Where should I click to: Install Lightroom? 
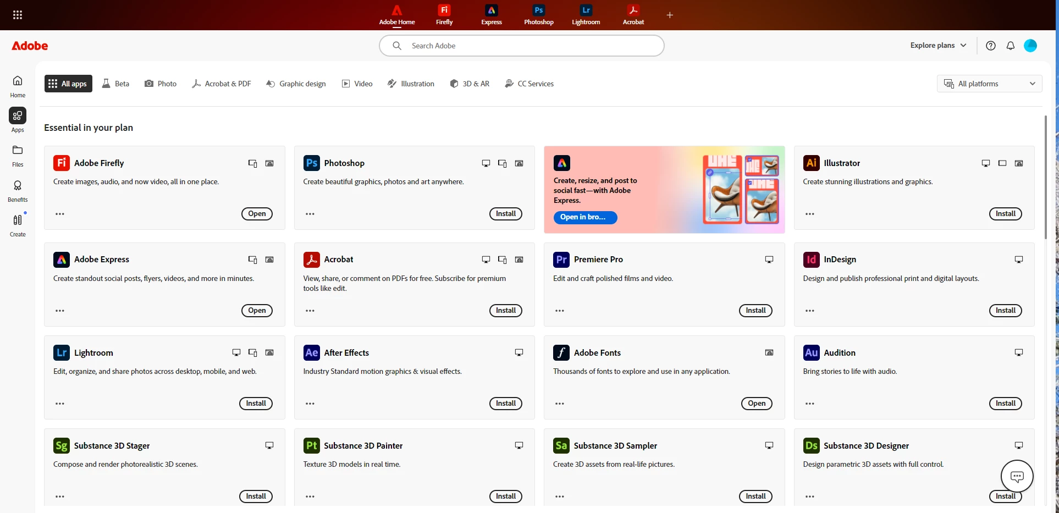tap(256, 404)
